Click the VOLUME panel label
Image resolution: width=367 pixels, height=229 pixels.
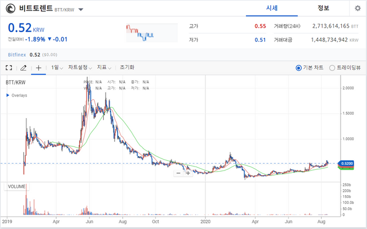(17, 187)
